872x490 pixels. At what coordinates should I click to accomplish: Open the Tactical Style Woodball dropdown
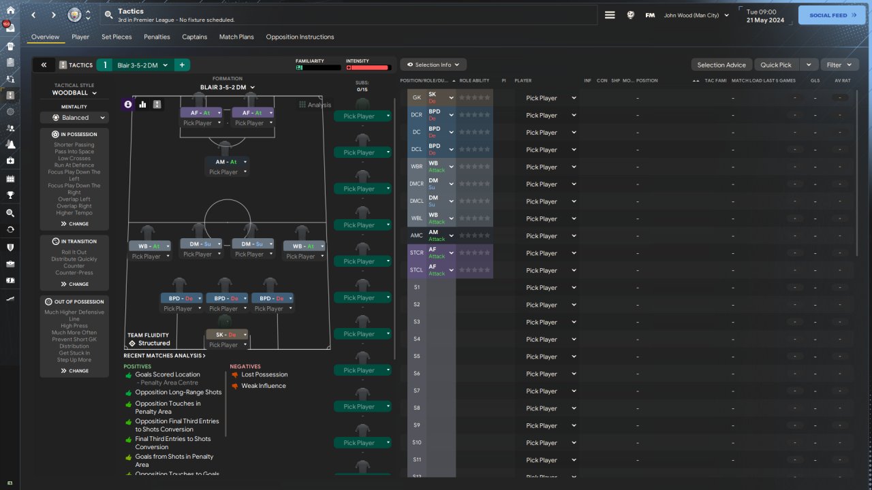tap(74, 93)
